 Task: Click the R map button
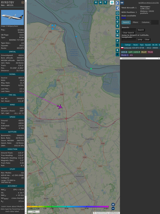click(117, 50)
